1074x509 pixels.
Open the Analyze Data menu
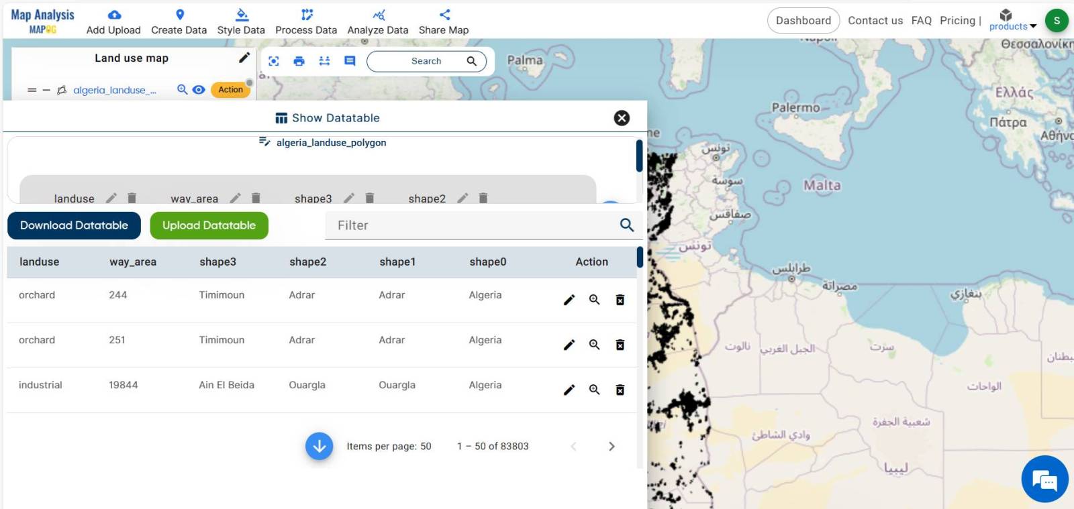click(377, 21)
